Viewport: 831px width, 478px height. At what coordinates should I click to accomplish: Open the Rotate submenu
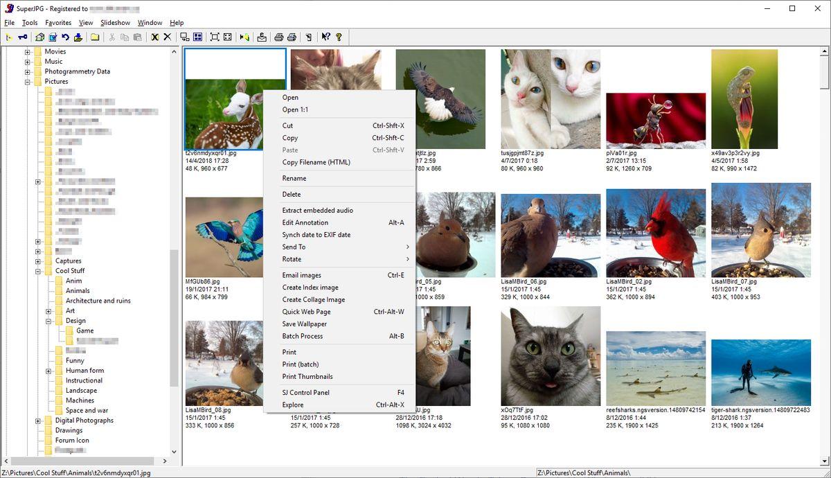pos(339,259)
